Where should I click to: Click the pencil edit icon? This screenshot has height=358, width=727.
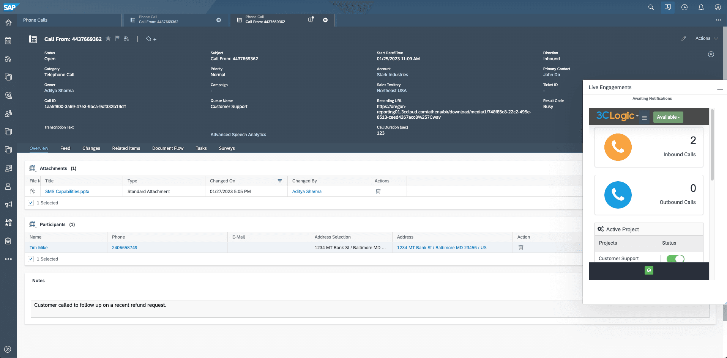point(684,38)
